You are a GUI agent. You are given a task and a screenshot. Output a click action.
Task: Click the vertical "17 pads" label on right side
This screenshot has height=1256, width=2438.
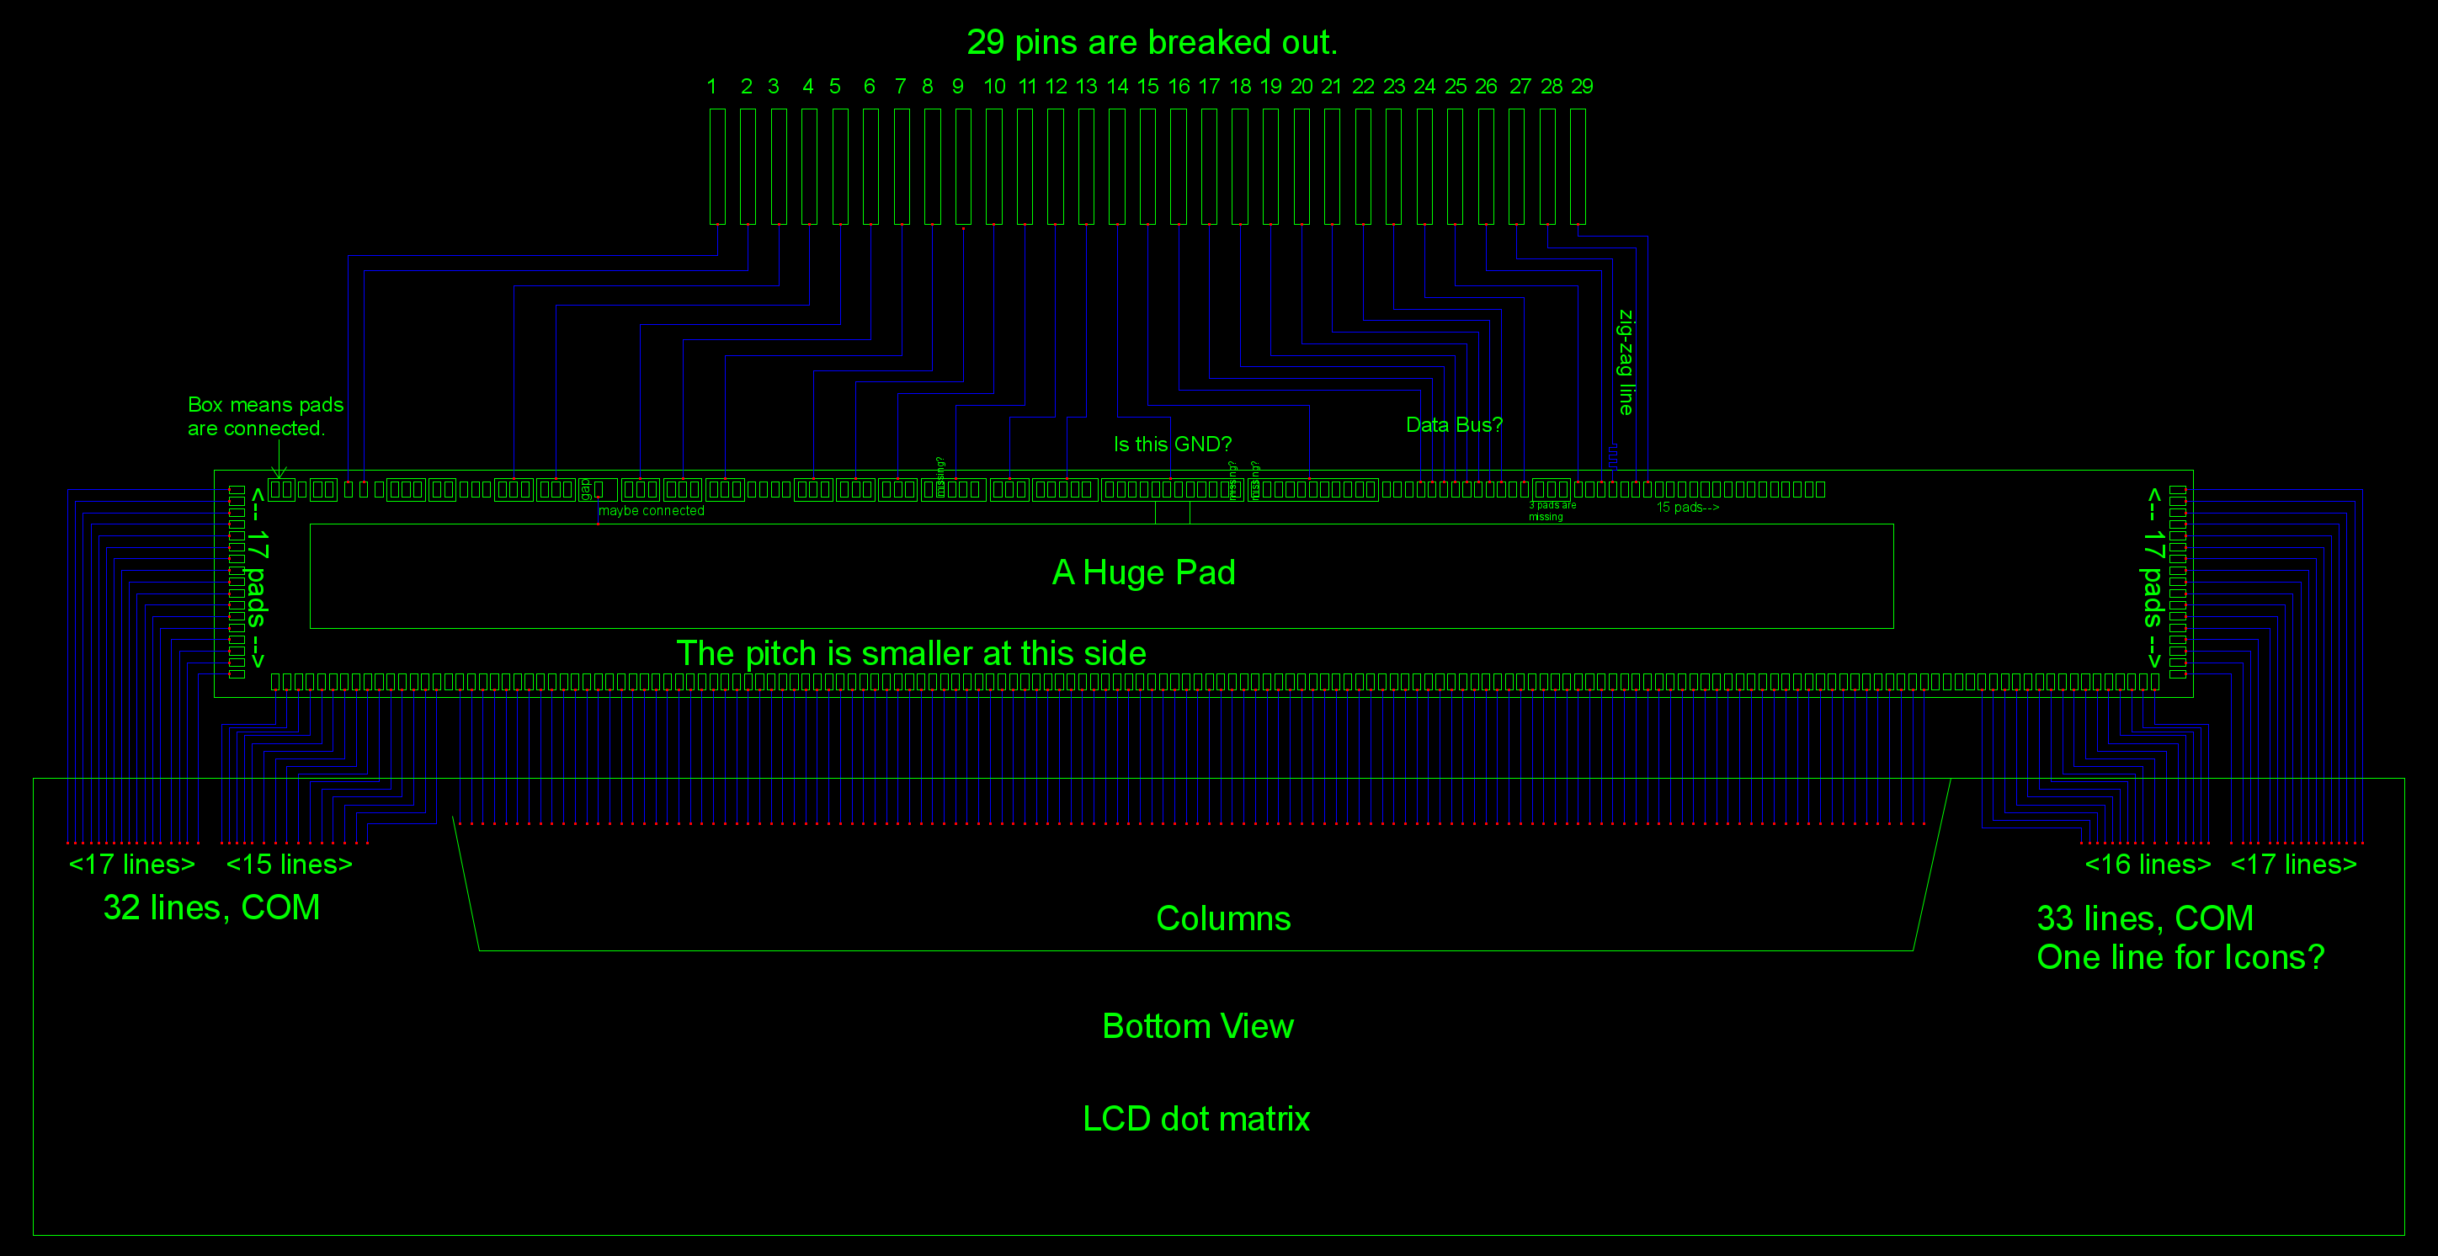(x=2153, y=578)
